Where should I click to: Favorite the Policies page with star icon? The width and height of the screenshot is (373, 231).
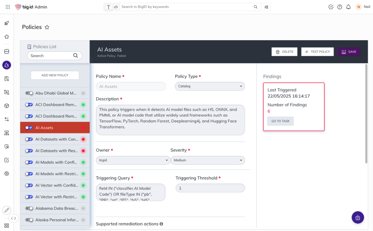[x=47, y=27]
